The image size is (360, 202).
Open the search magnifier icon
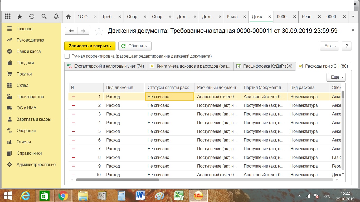click(44, 17)
